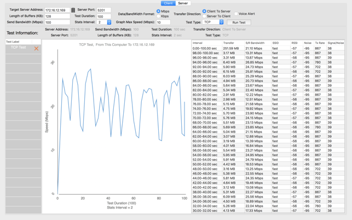Click the Graph Max Speed field
Image resolution: width=352 pixels, height=220 pixels.
[x=163, y=22]
